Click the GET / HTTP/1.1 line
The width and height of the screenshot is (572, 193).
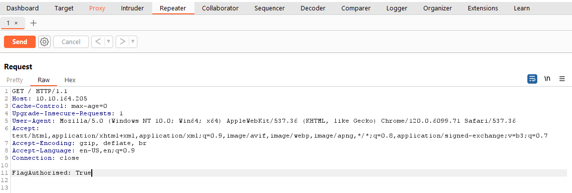point(40,91)
